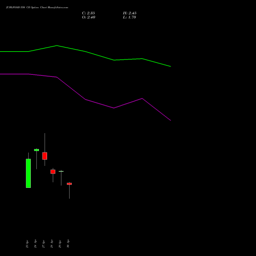Click the purple indicator line
Viewport: 256px width, 256px height.
(x=86, y=99)
